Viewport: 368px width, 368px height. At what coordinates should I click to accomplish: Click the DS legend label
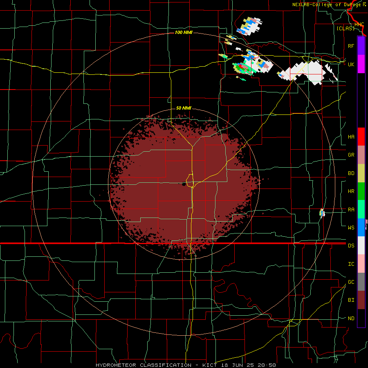[351, 245]
